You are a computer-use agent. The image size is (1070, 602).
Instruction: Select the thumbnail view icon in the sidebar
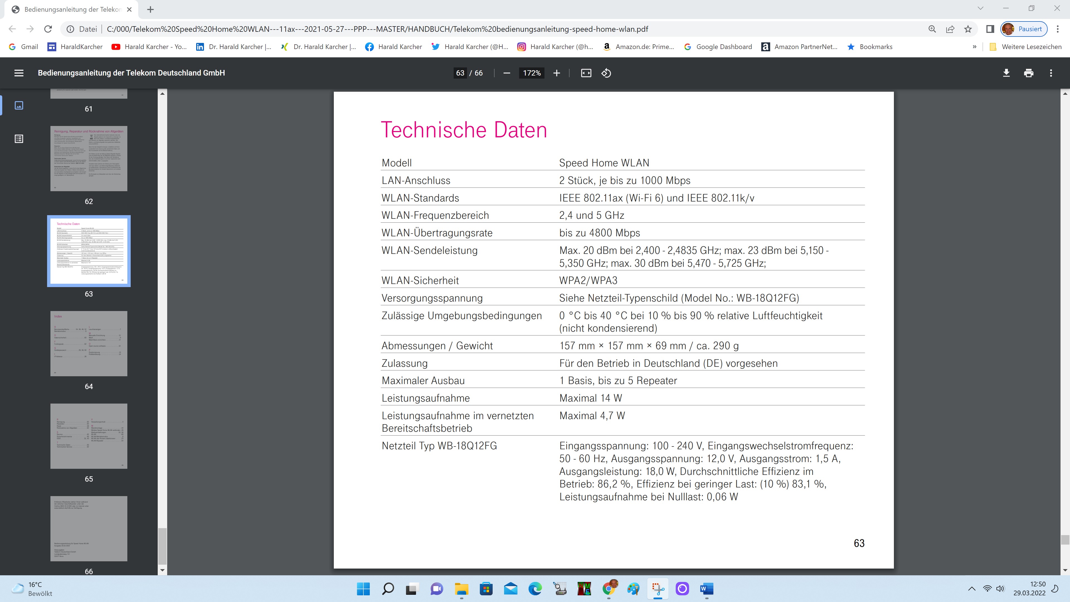point(19,106)
